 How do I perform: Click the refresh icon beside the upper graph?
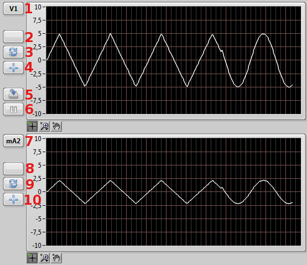13,52
